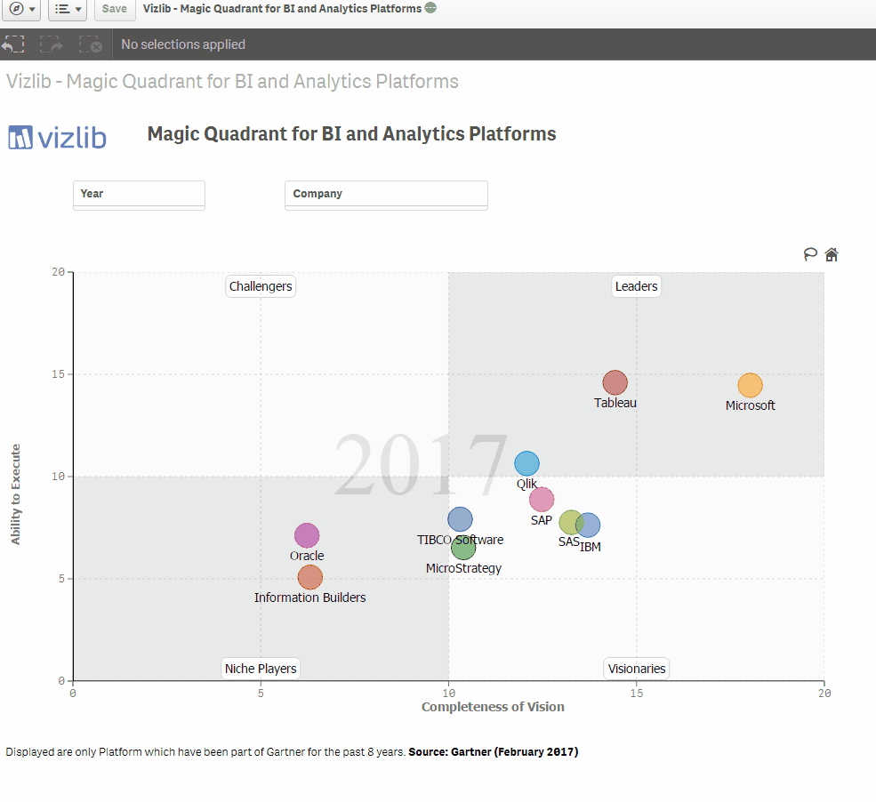Click the Niche Players quadrant label

click(x=261, y=669)
